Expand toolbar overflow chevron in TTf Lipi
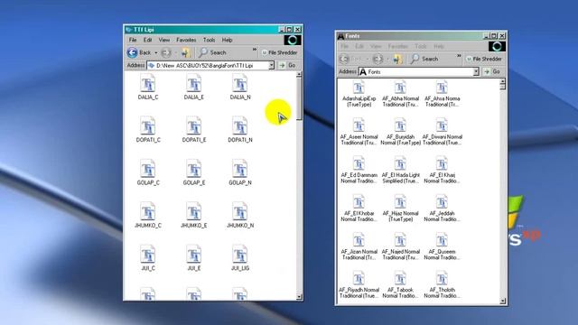The image size is (578, 325). (x=255, y=50)
